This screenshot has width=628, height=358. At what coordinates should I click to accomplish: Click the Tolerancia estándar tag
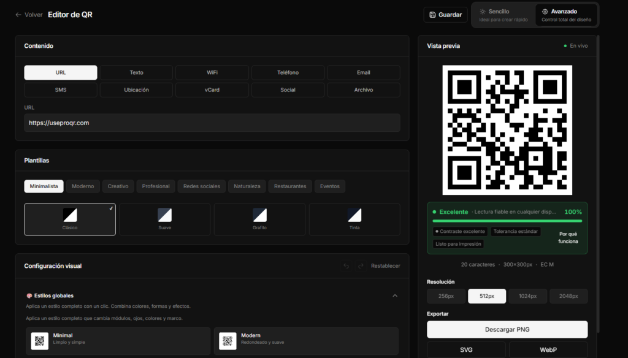[x=515, y=232]
